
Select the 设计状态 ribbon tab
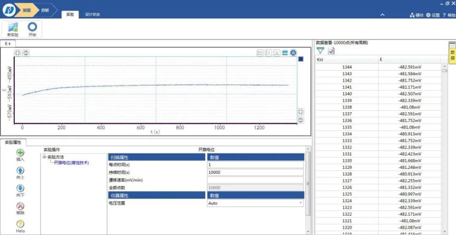point(92,14)
